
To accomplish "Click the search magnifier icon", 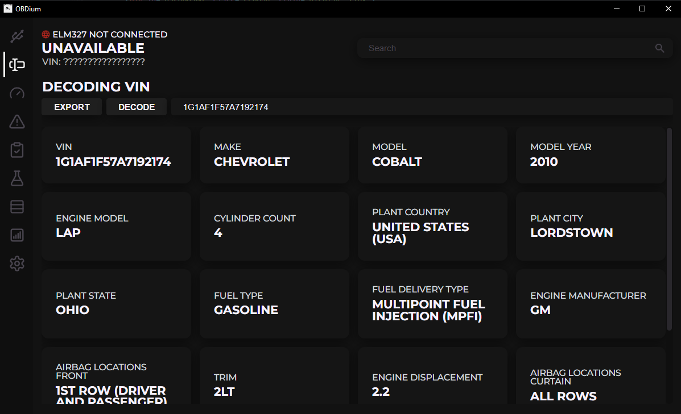I will [660, 48].
